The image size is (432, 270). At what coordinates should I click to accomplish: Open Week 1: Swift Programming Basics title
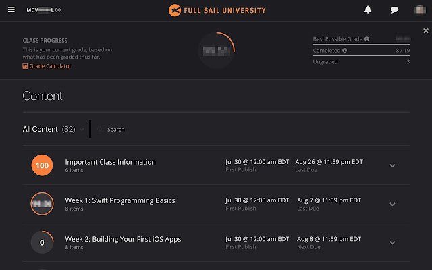coord(120,200)
